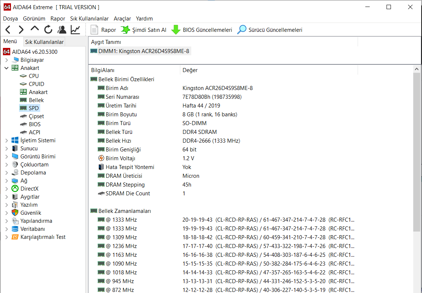This screenshot has height=293, width=422.
Task: Click the Depolama disk icon
Action: [15, 173]
